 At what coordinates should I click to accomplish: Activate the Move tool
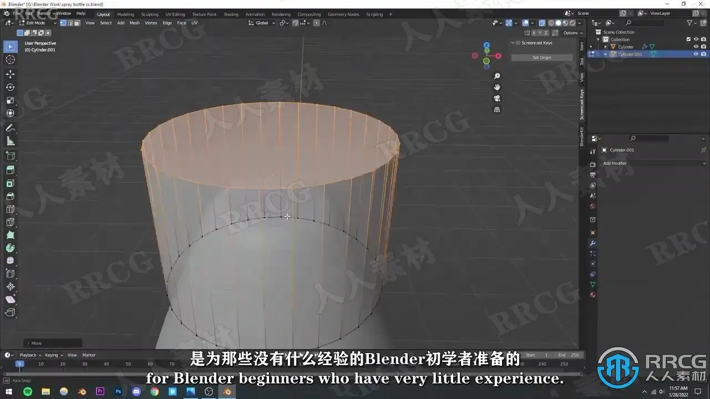[10, 74]
